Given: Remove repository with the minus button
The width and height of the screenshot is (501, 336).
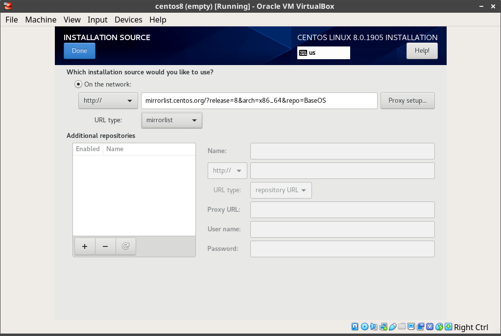Looking at the screenshot, I should 105,246.
